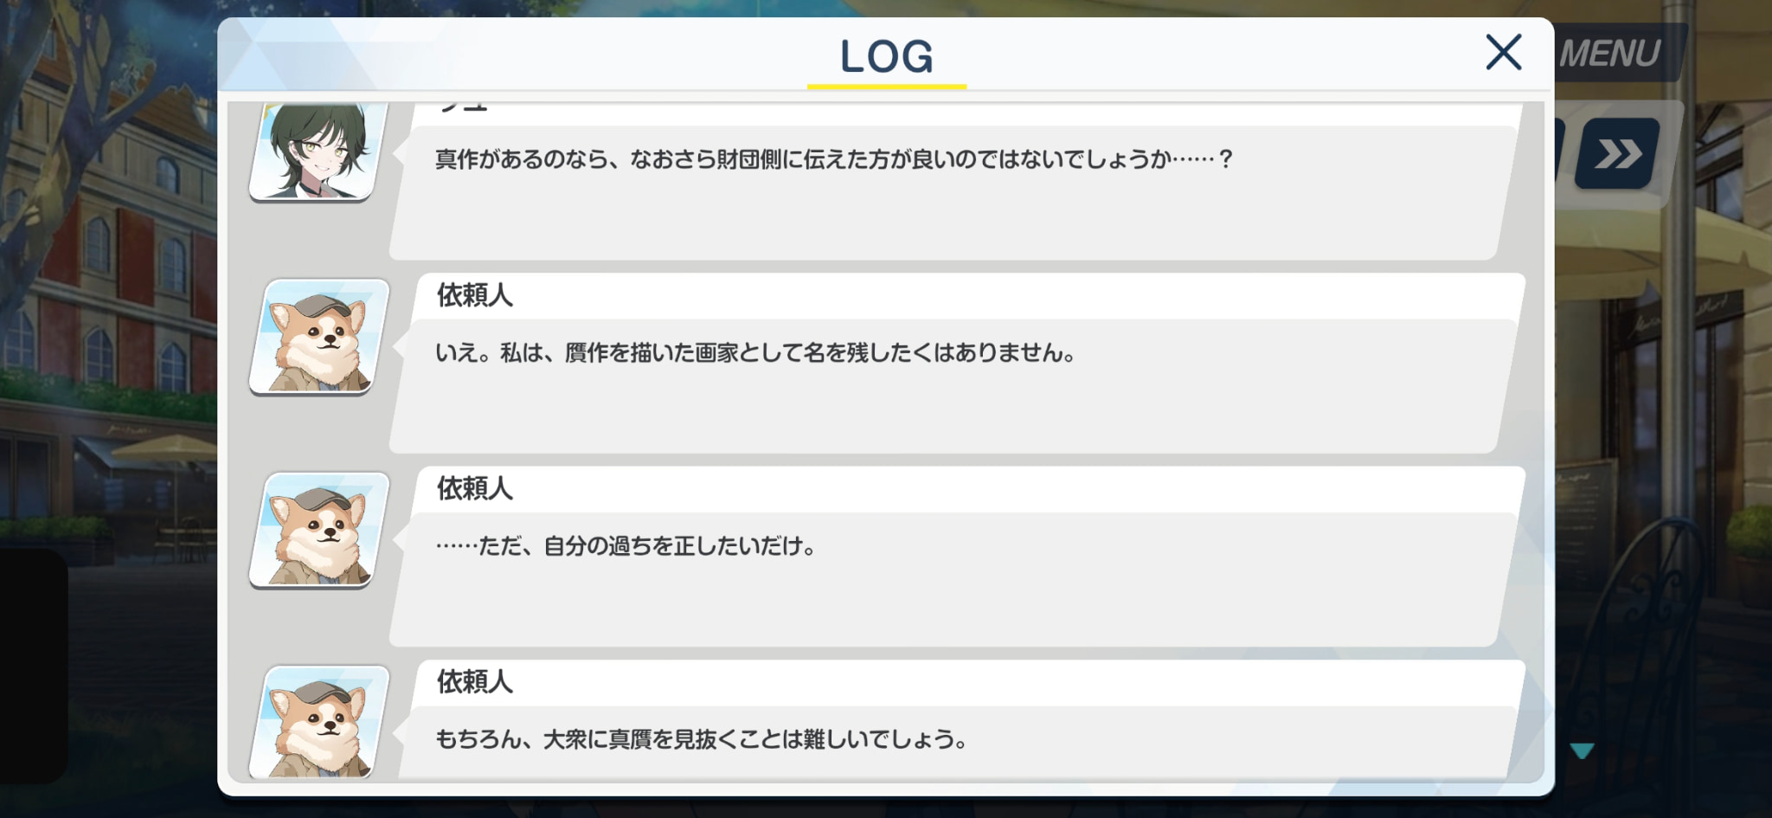Tap the 依頼人 name label above "いえ。私は"
1772x818 pixels.
pos(475,295)
